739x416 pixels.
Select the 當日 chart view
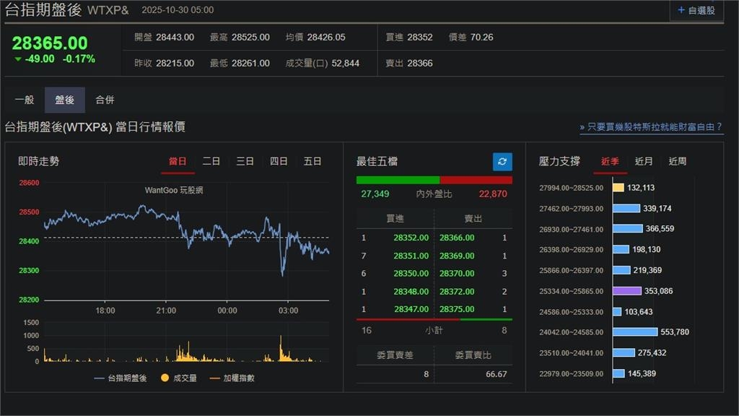pos(178,161)
